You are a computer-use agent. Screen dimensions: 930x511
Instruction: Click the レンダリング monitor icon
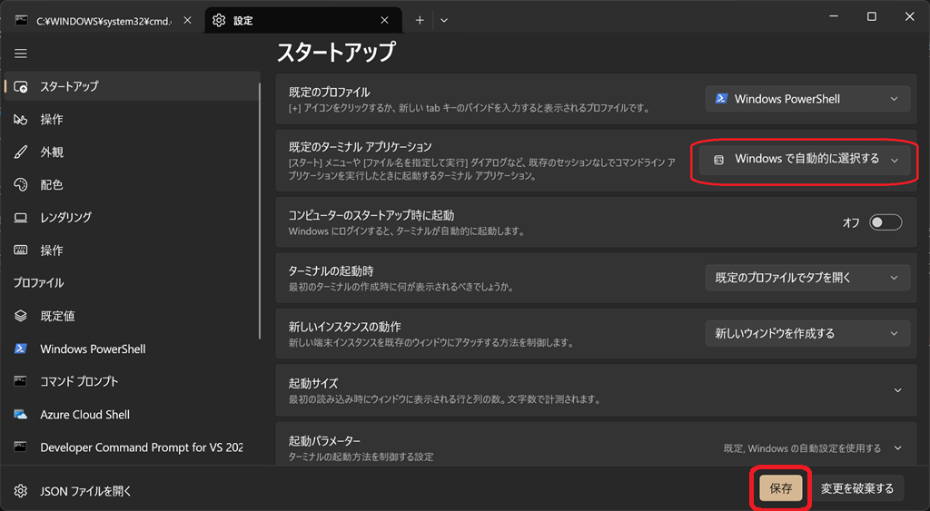(x=21, y=218)
